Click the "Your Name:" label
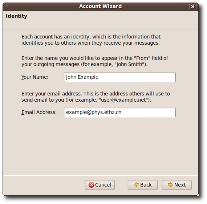This screenshot has width=207, height=204. tap(35, 77)
